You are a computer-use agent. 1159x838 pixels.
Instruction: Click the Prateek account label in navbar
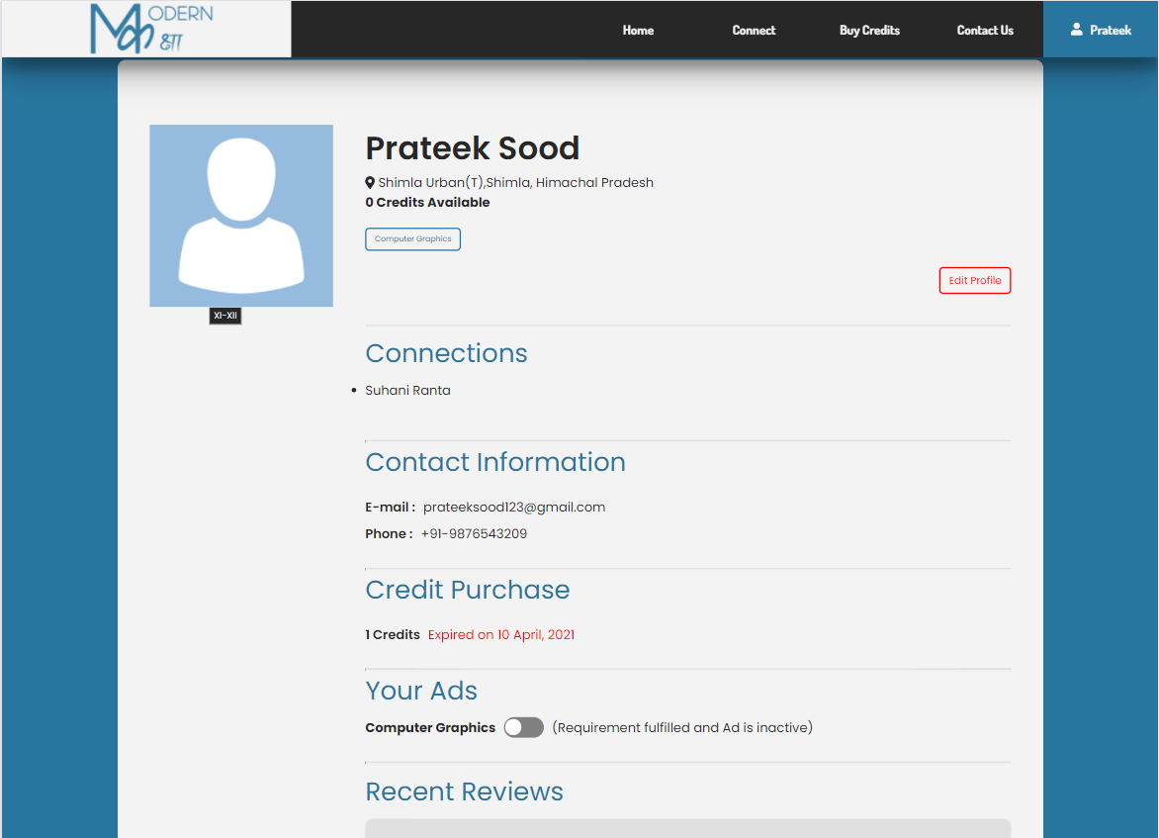pyautogui.click(x=1109, y=30)
